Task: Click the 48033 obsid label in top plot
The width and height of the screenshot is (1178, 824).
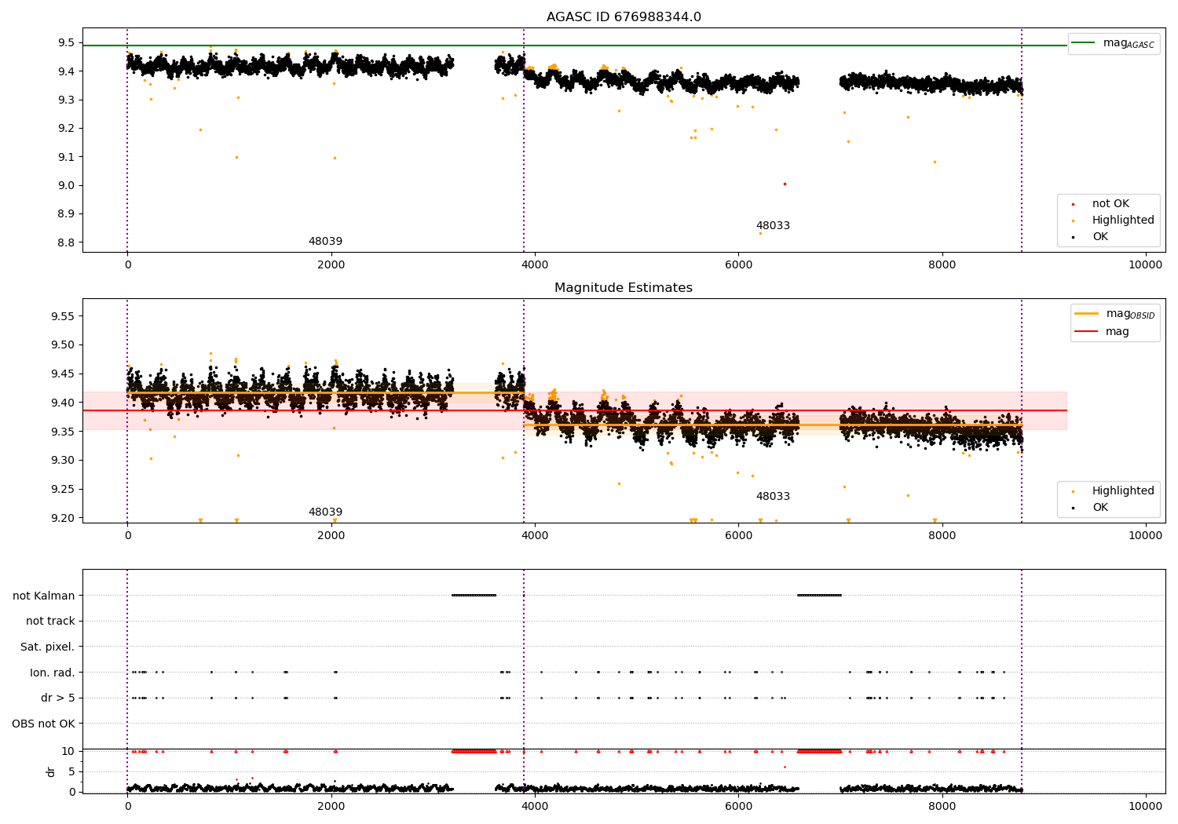Action: coord(773,226)
